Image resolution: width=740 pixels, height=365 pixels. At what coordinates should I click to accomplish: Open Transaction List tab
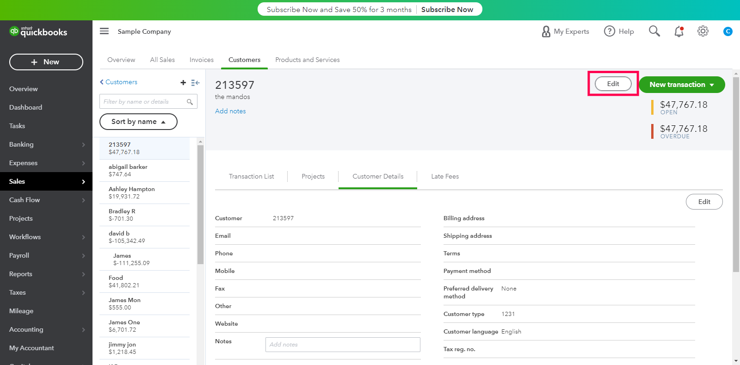click(251, 176)
